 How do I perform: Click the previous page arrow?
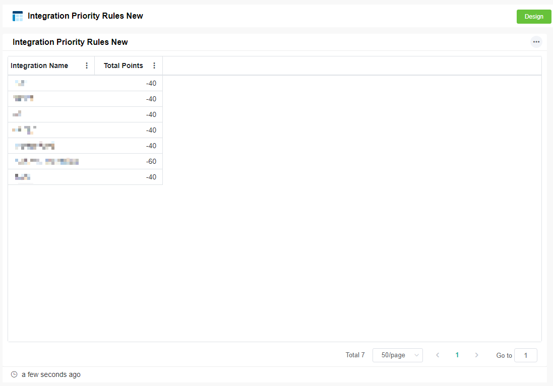coord(438,355)
